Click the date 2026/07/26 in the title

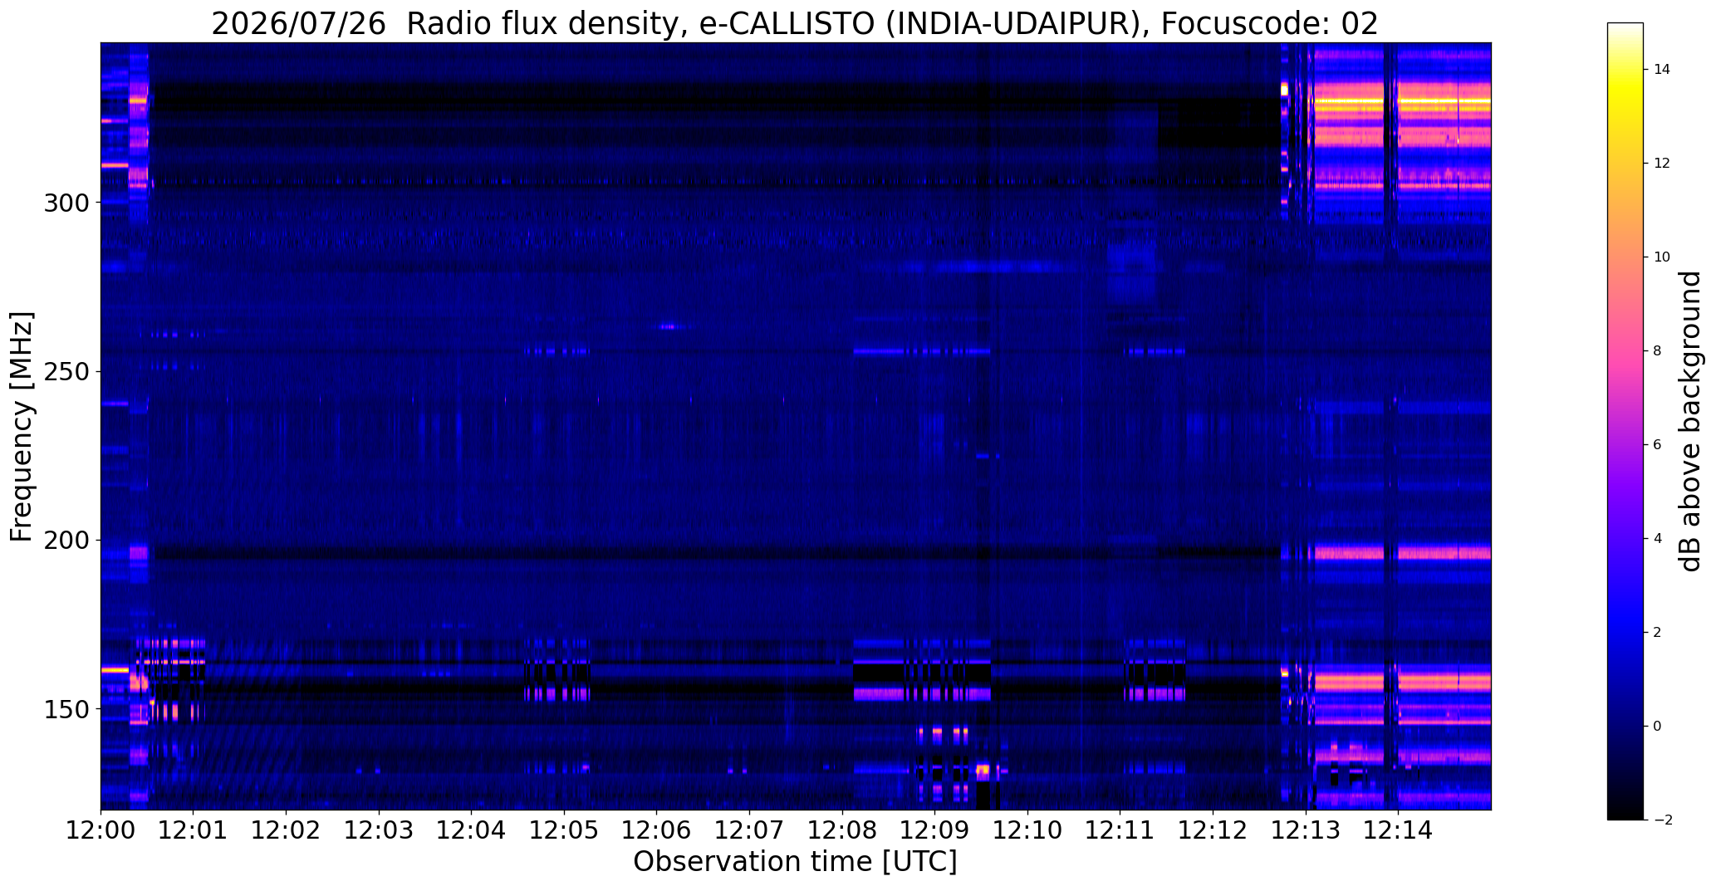pos(298,24)
